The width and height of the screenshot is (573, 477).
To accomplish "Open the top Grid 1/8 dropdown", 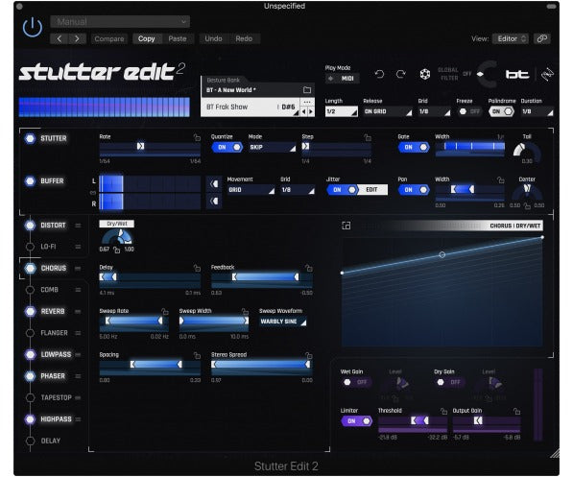I will 434,111.
